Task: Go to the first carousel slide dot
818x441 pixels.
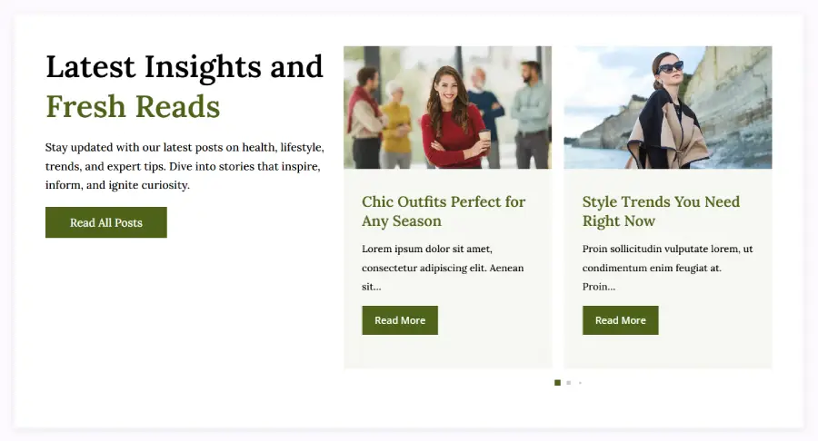Action: point(557,383)
